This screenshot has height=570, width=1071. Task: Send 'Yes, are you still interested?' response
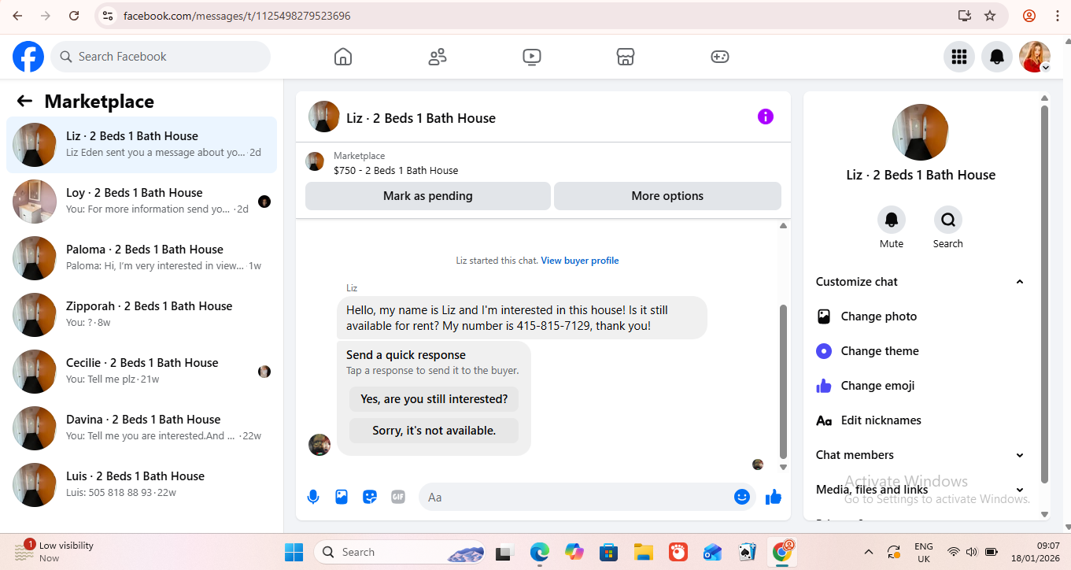click(434, 399)
